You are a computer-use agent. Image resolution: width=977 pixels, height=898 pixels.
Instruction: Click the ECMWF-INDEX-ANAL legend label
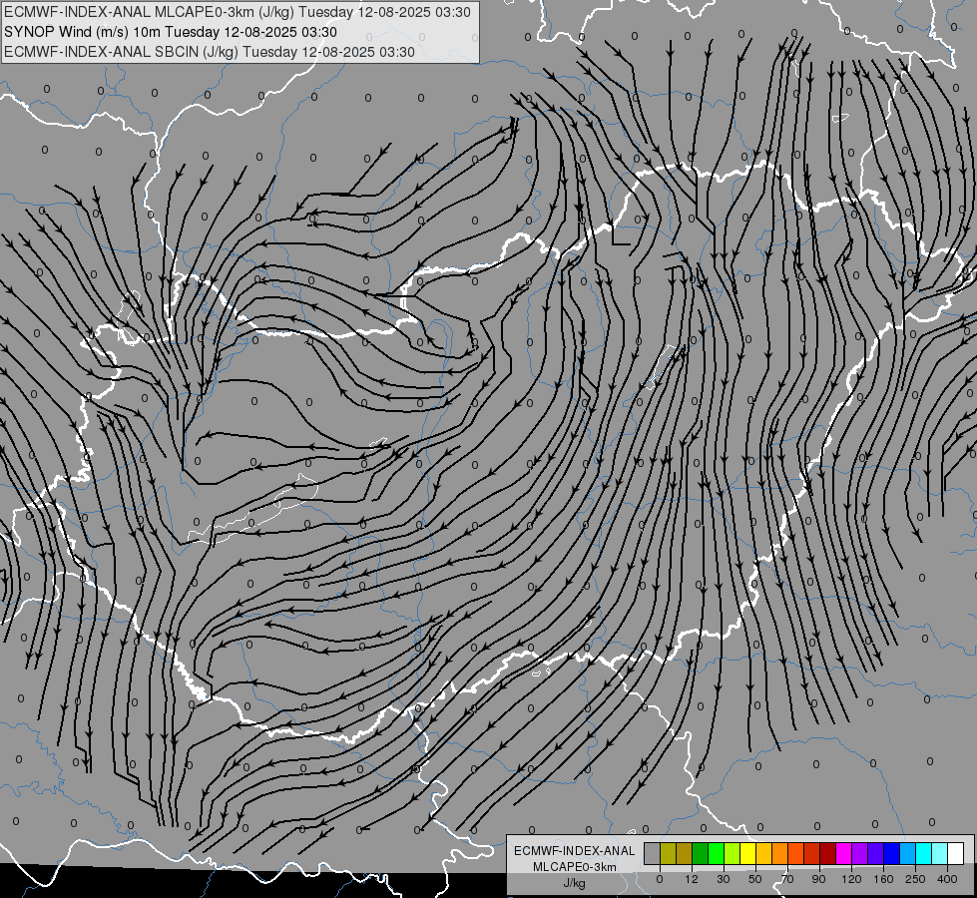(x=575, y=851)
